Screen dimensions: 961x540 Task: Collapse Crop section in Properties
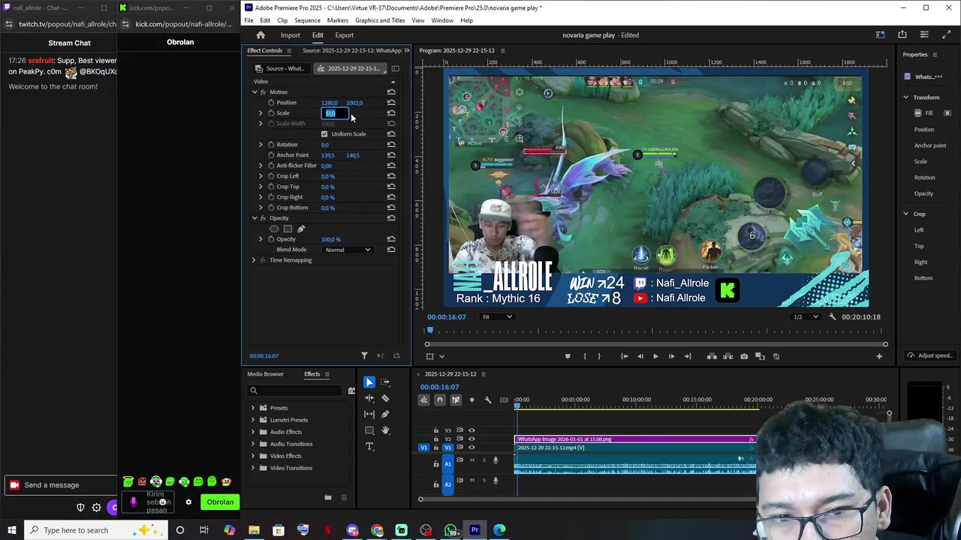[x=905, y=214]
